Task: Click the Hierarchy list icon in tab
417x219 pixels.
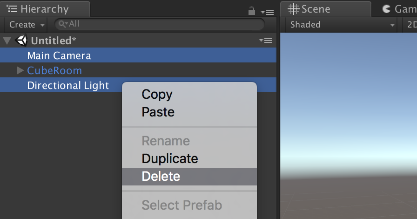Action: (12, 9)
